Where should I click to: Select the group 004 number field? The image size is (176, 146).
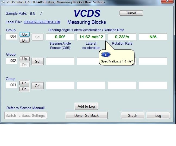pos(12,36)
